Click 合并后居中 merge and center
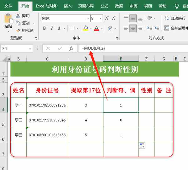Screen dimensions: 188x170 click(176, 28)
